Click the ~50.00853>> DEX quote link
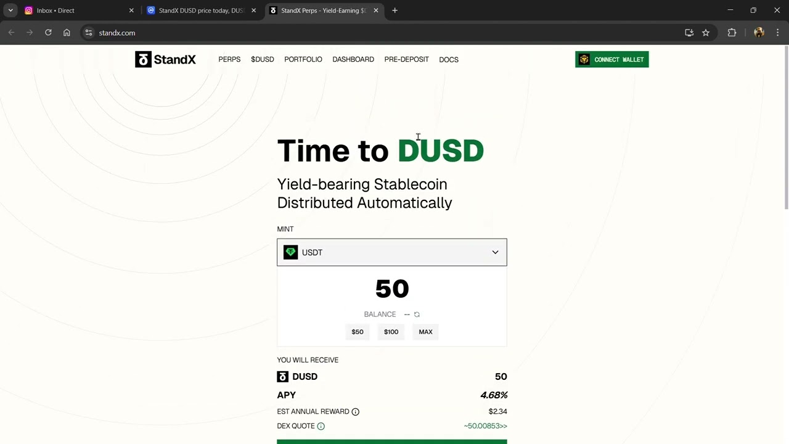 486,426
